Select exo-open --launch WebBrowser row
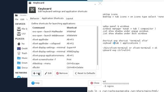This screenshot has width=164, height=92. [x=64, y=36]
